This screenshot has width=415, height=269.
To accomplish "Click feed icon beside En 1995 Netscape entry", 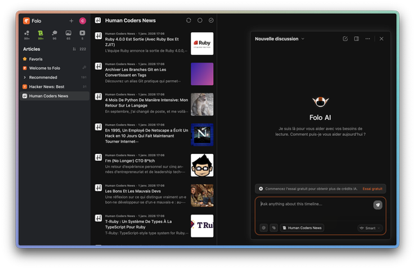I will click(x=98, y=127).
